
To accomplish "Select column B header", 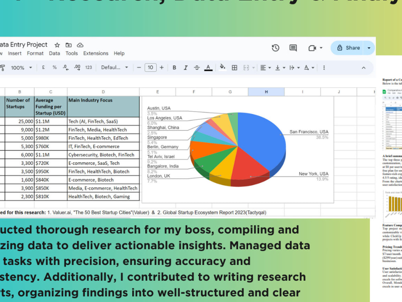I will click(x=19, y=92).
